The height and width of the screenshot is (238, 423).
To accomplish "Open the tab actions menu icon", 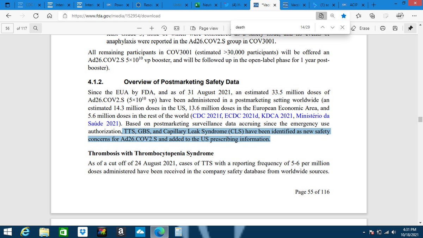I will [x=8, y=5].
